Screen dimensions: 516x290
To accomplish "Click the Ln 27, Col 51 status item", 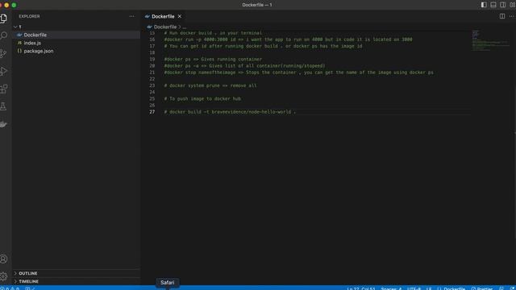I will tap(361, 288).
